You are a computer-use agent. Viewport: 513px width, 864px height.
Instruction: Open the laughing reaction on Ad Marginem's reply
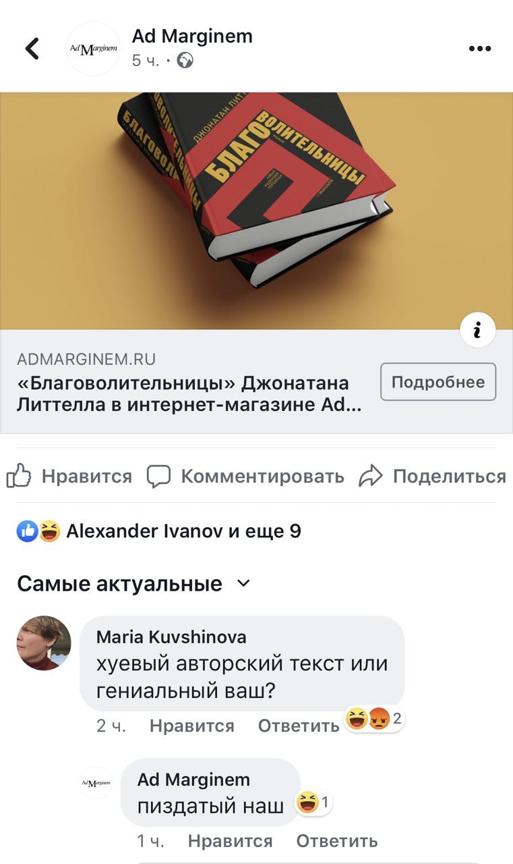point(314,803)
